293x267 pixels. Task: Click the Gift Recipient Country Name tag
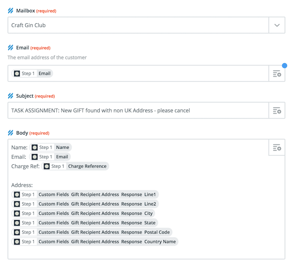[x=95, y=241]
